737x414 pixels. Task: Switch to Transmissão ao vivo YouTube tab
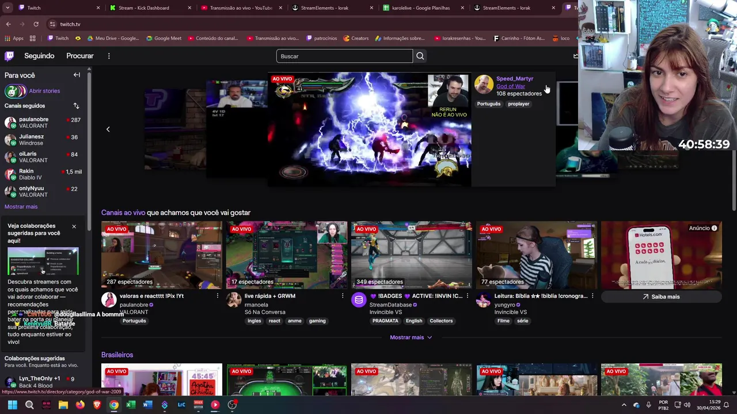[x=241, y=8]
